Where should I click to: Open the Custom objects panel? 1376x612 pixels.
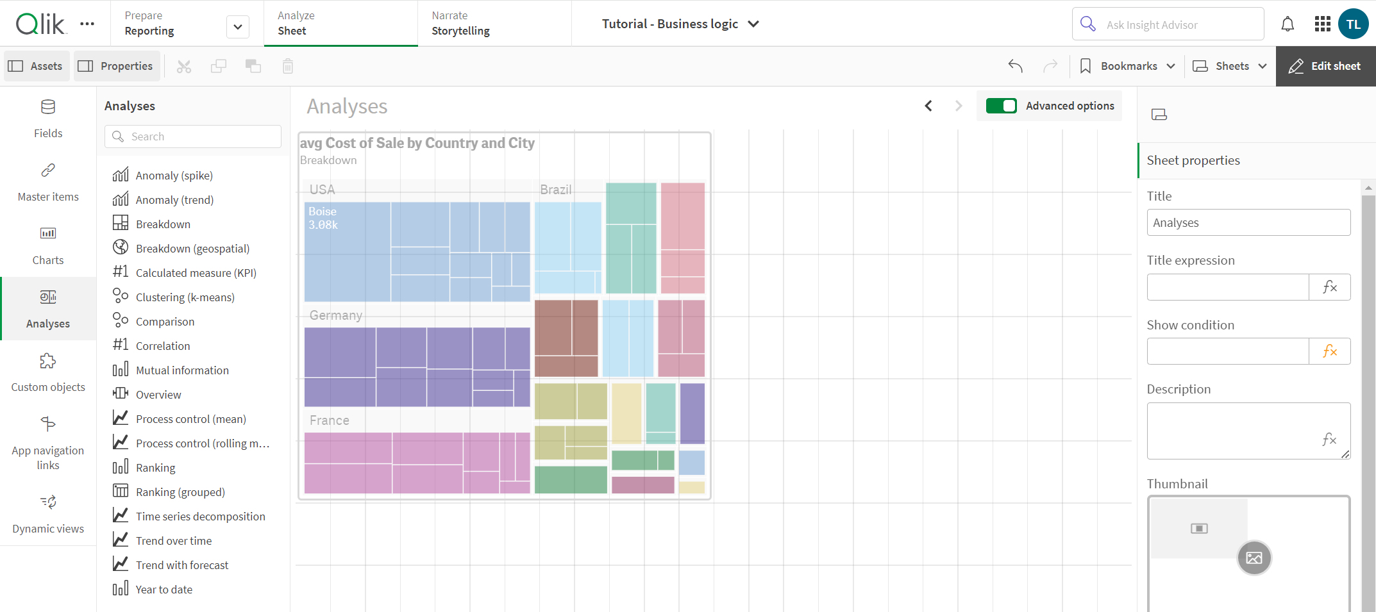coord(48,372)
